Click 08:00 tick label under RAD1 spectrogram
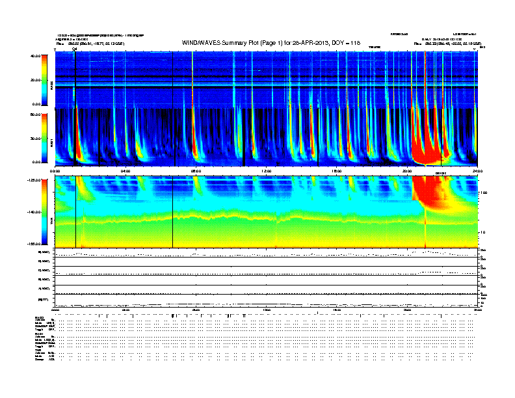The image size is (515, 398). (x=196, y=171)
